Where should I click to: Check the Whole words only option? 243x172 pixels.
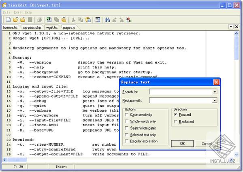point(127,121)
